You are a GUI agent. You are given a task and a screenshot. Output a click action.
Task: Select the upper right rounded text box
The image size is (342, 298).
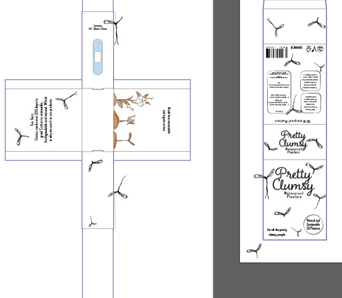(x=310, y=80)
